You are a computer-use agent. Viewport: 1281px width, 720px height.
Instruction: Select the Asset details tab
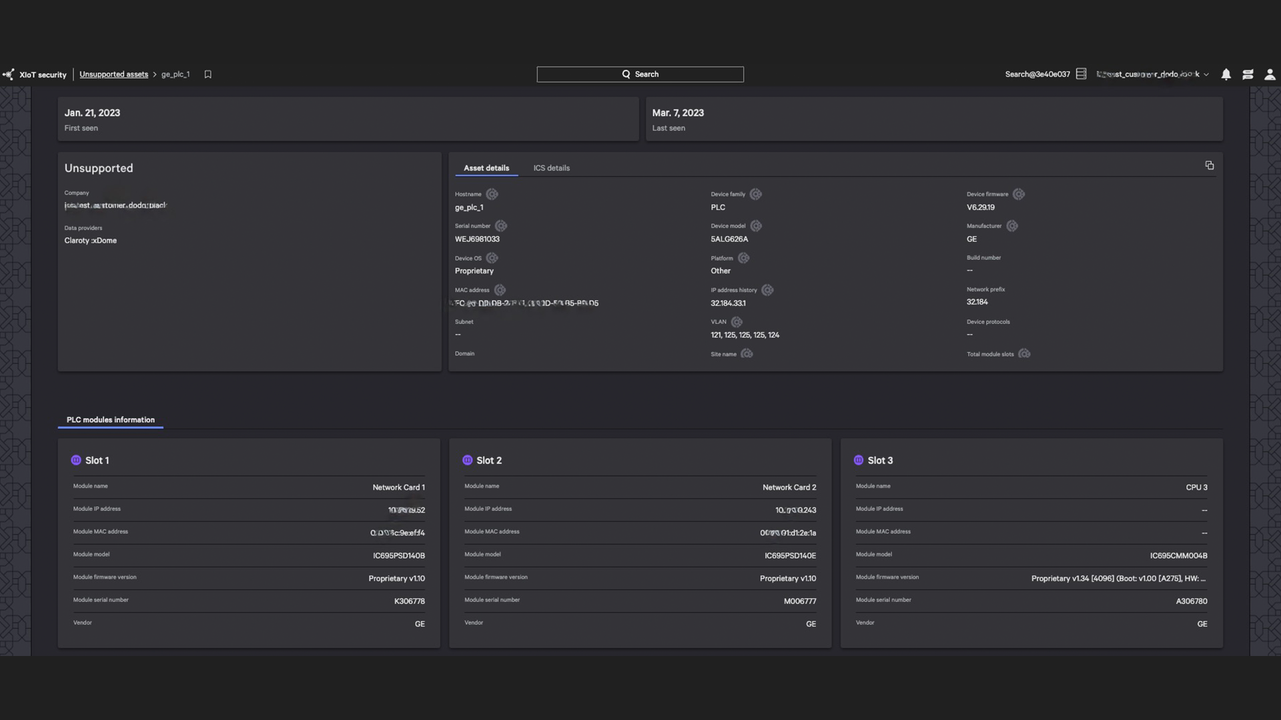pos(486,168)
